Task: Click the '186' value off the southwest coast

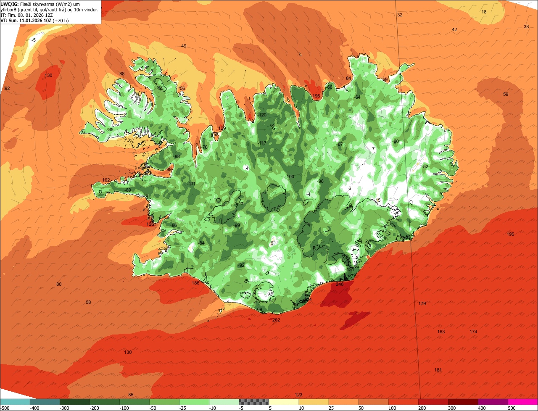Action: click(195, 283)
